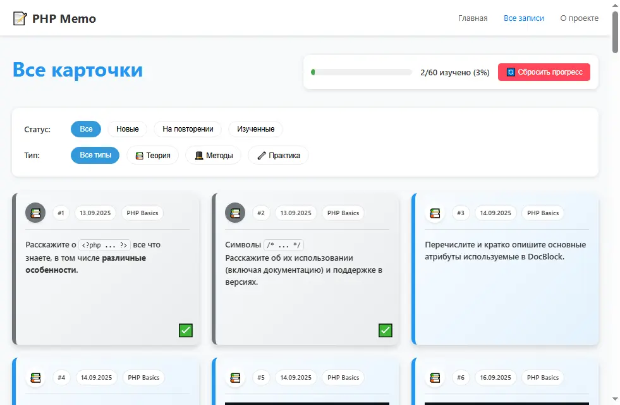Image resolution: width=620 pixels, height=405 pixels.
Task: Click the books icon on card #2
Action: 235,213
